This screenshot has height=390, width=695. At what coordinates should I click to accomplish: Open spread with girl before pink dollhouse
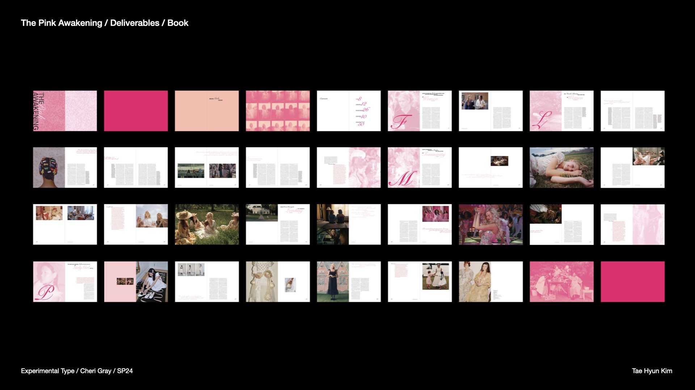pyautogui.click(x=349, y=282)
